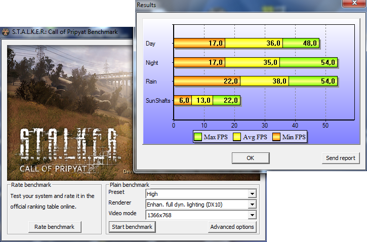Click the SunShafts average FPS value 13,0

pyautogui.click(x=203, y=100)
